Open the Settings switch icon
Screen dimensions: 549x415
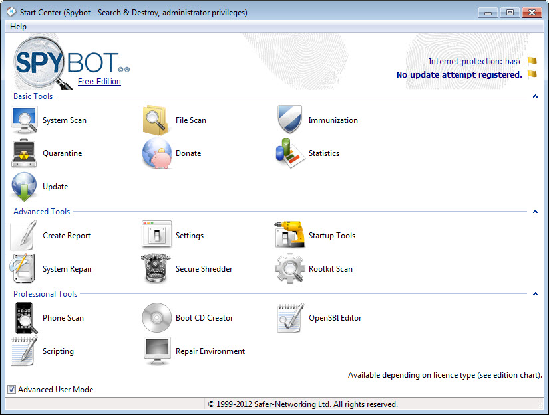pyautogui.click(x=156, y=234)
